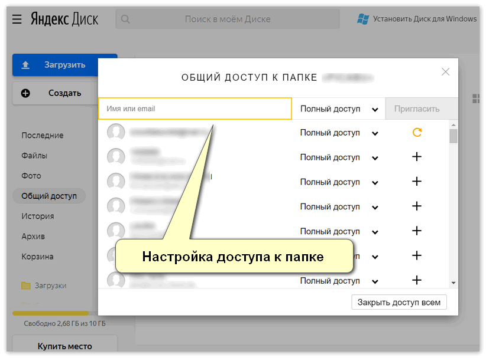Expand Полный доступ dropdown in the second user row
This screenshot has width=486, height=358.
coord(339,157)
